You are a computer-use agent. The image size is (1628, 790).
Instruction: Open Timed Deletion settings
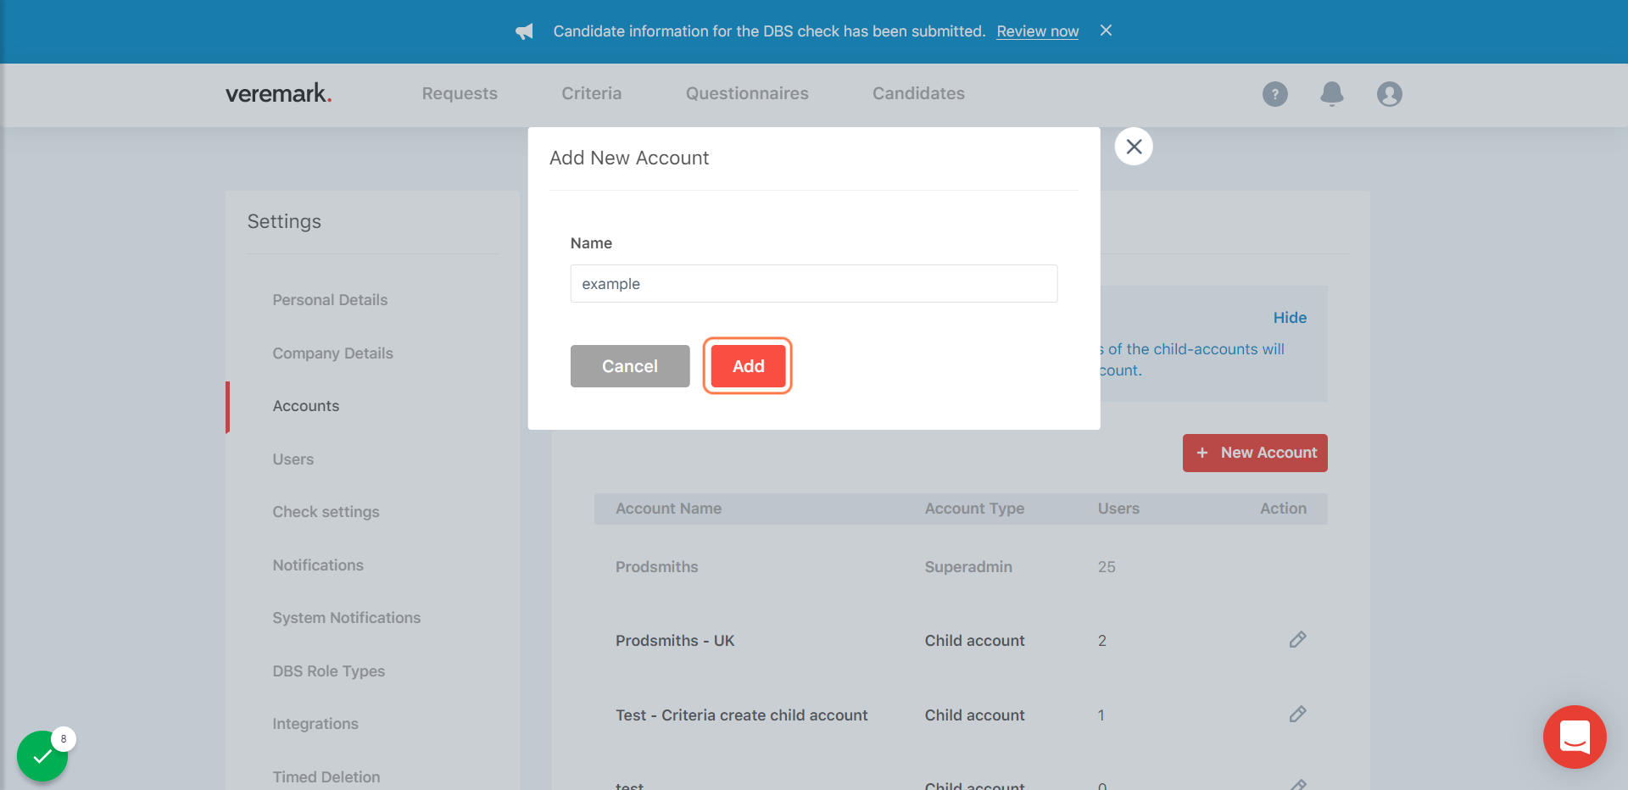[x=326, y=777]
